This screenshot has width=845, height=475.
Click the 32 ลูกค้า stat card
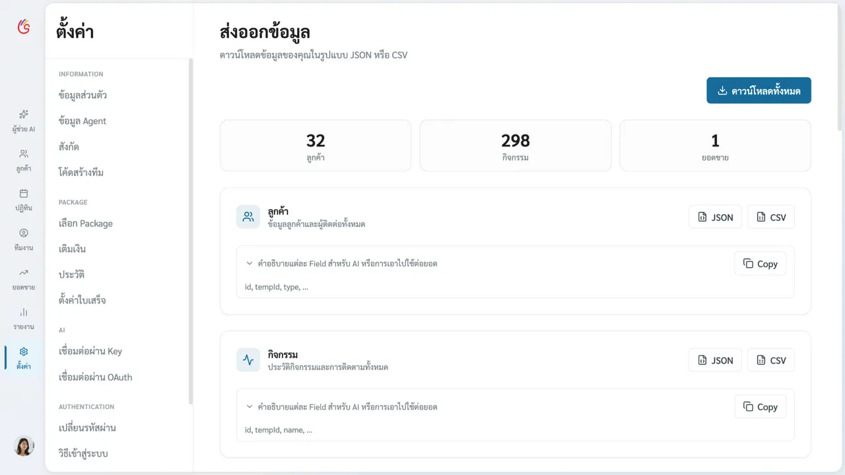point(316,146)
